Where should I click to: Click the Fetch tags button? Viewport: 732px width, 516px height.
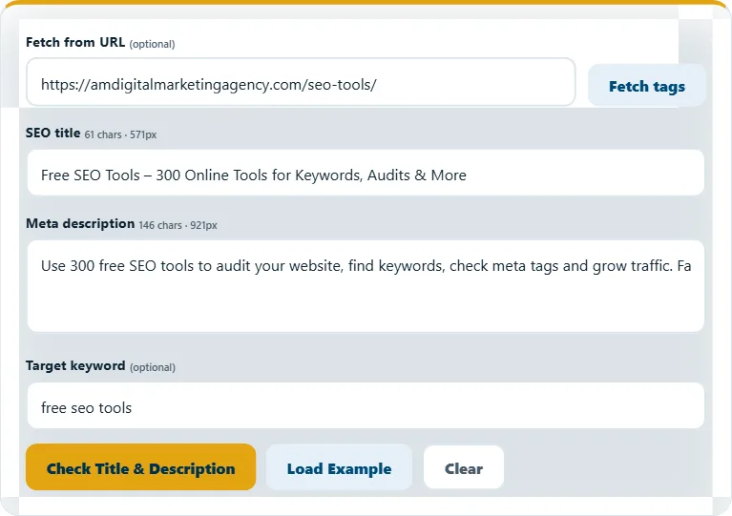click(646, 86)
